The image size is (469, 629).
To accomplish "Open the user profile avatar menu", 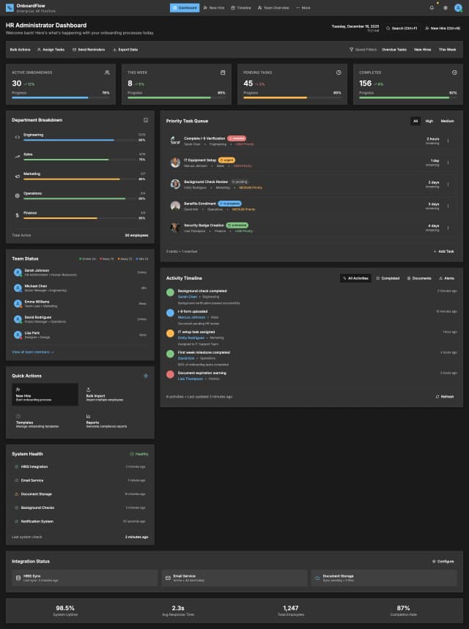I will point(458,7).
